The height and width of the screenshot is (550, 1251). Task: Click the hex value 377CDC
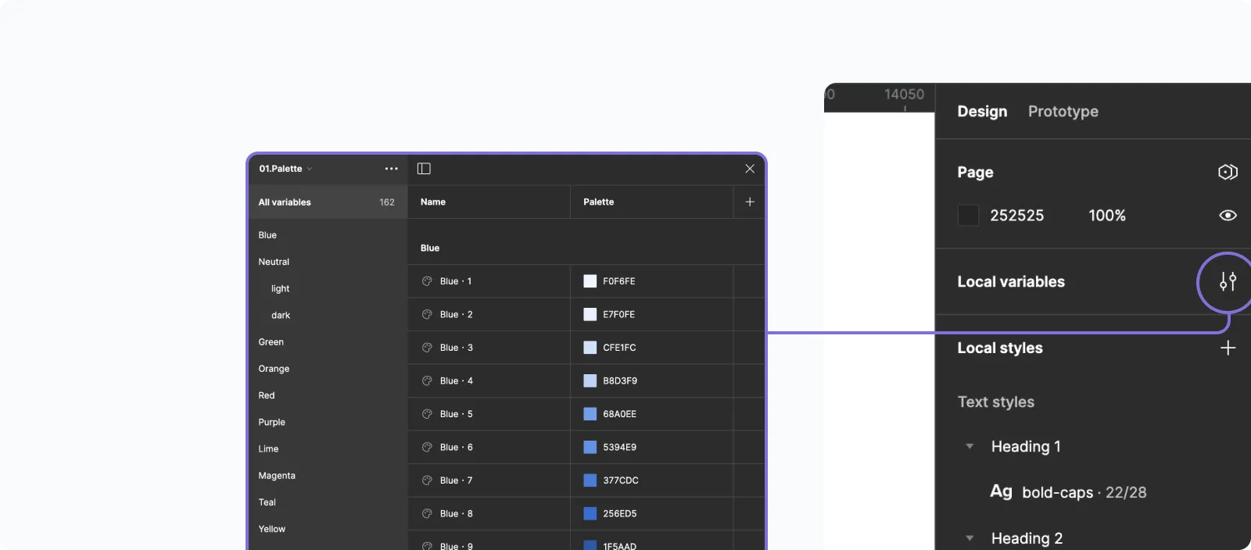click(620, 480)
